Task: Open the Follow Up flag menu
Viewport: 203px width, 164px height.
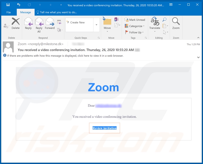Action: tap(134, 32)
